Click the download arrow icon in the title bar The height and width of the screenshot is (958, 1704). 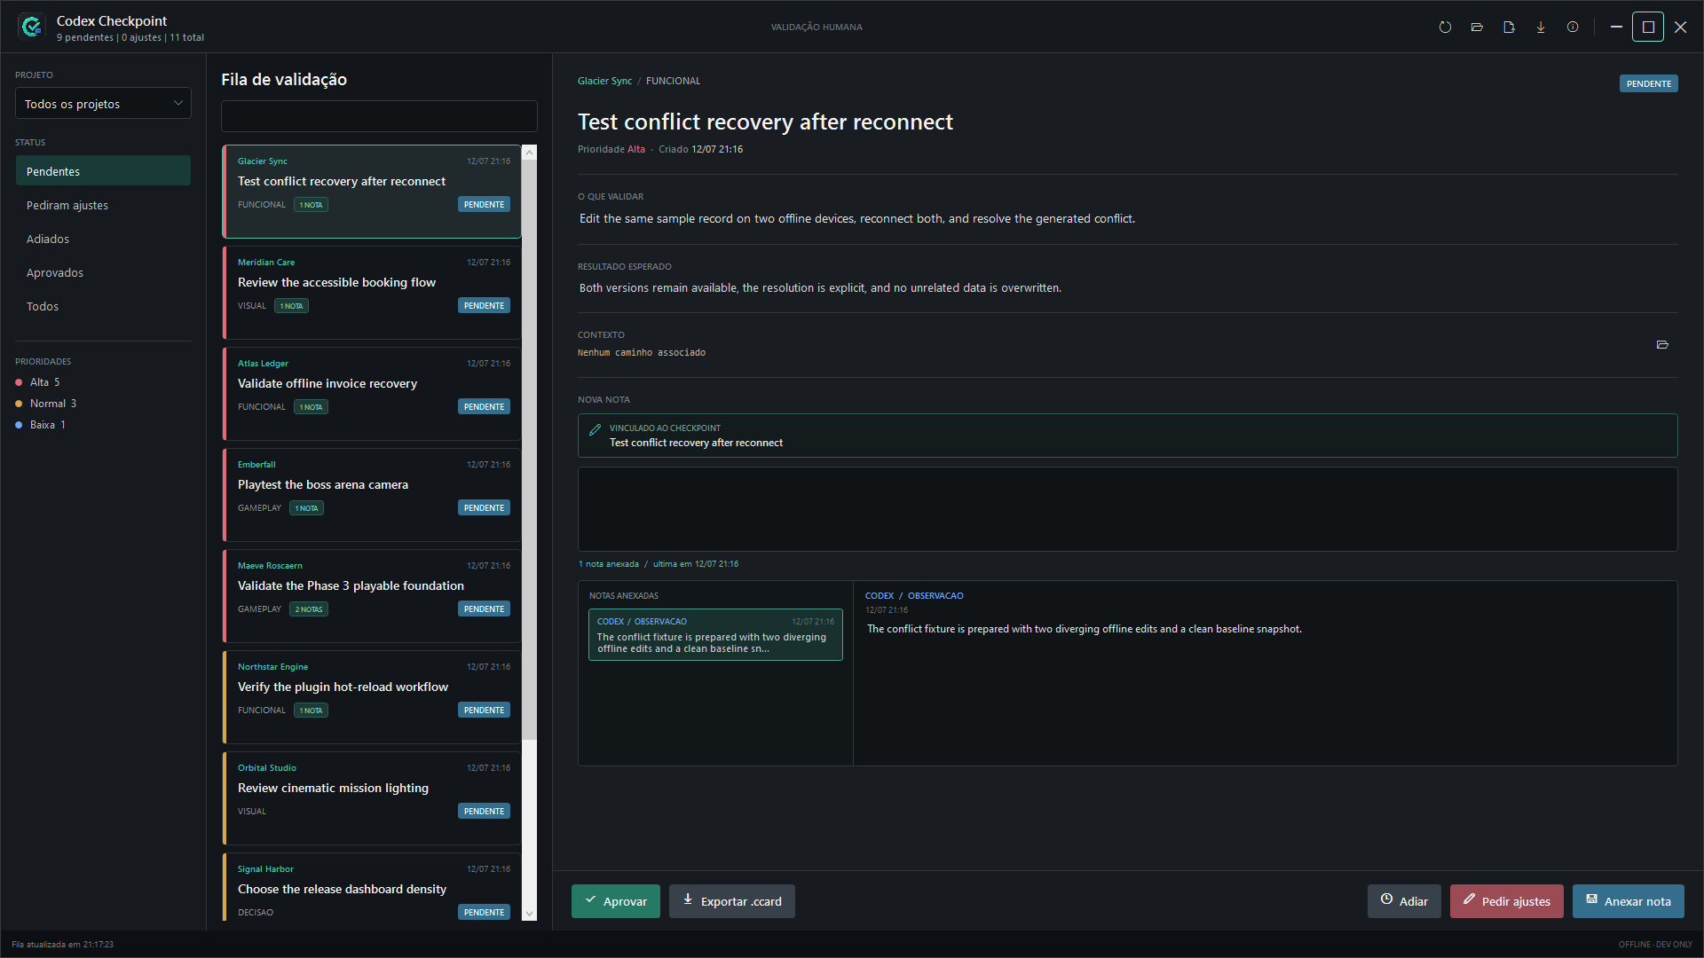pyautogui.click(x=1541, y=27)
